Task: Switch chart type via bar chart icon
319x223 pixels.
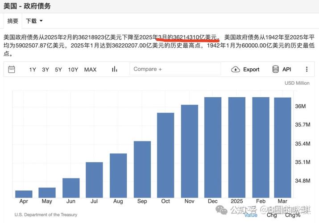Action: pyautogui.click(x=115, y=69)
